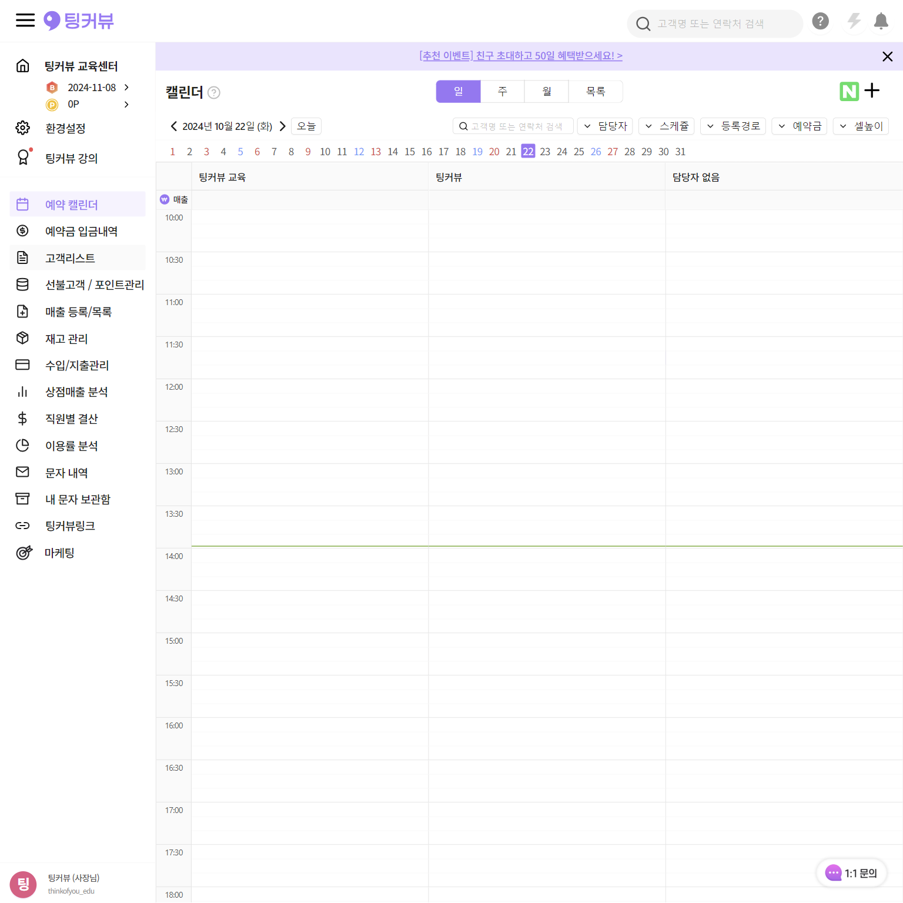This screenshot has width=903, height=903.
Task: Add a new reservation with plus icon
Action: point(872,91)
